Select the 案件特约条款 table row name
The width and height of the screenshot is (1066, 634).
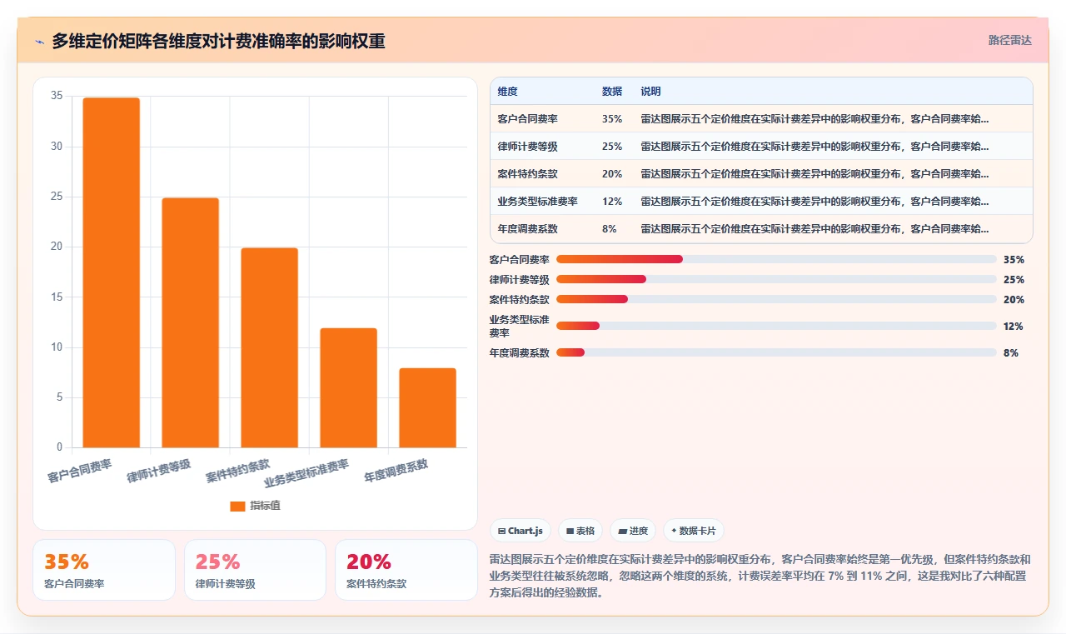tap(528, 174)
